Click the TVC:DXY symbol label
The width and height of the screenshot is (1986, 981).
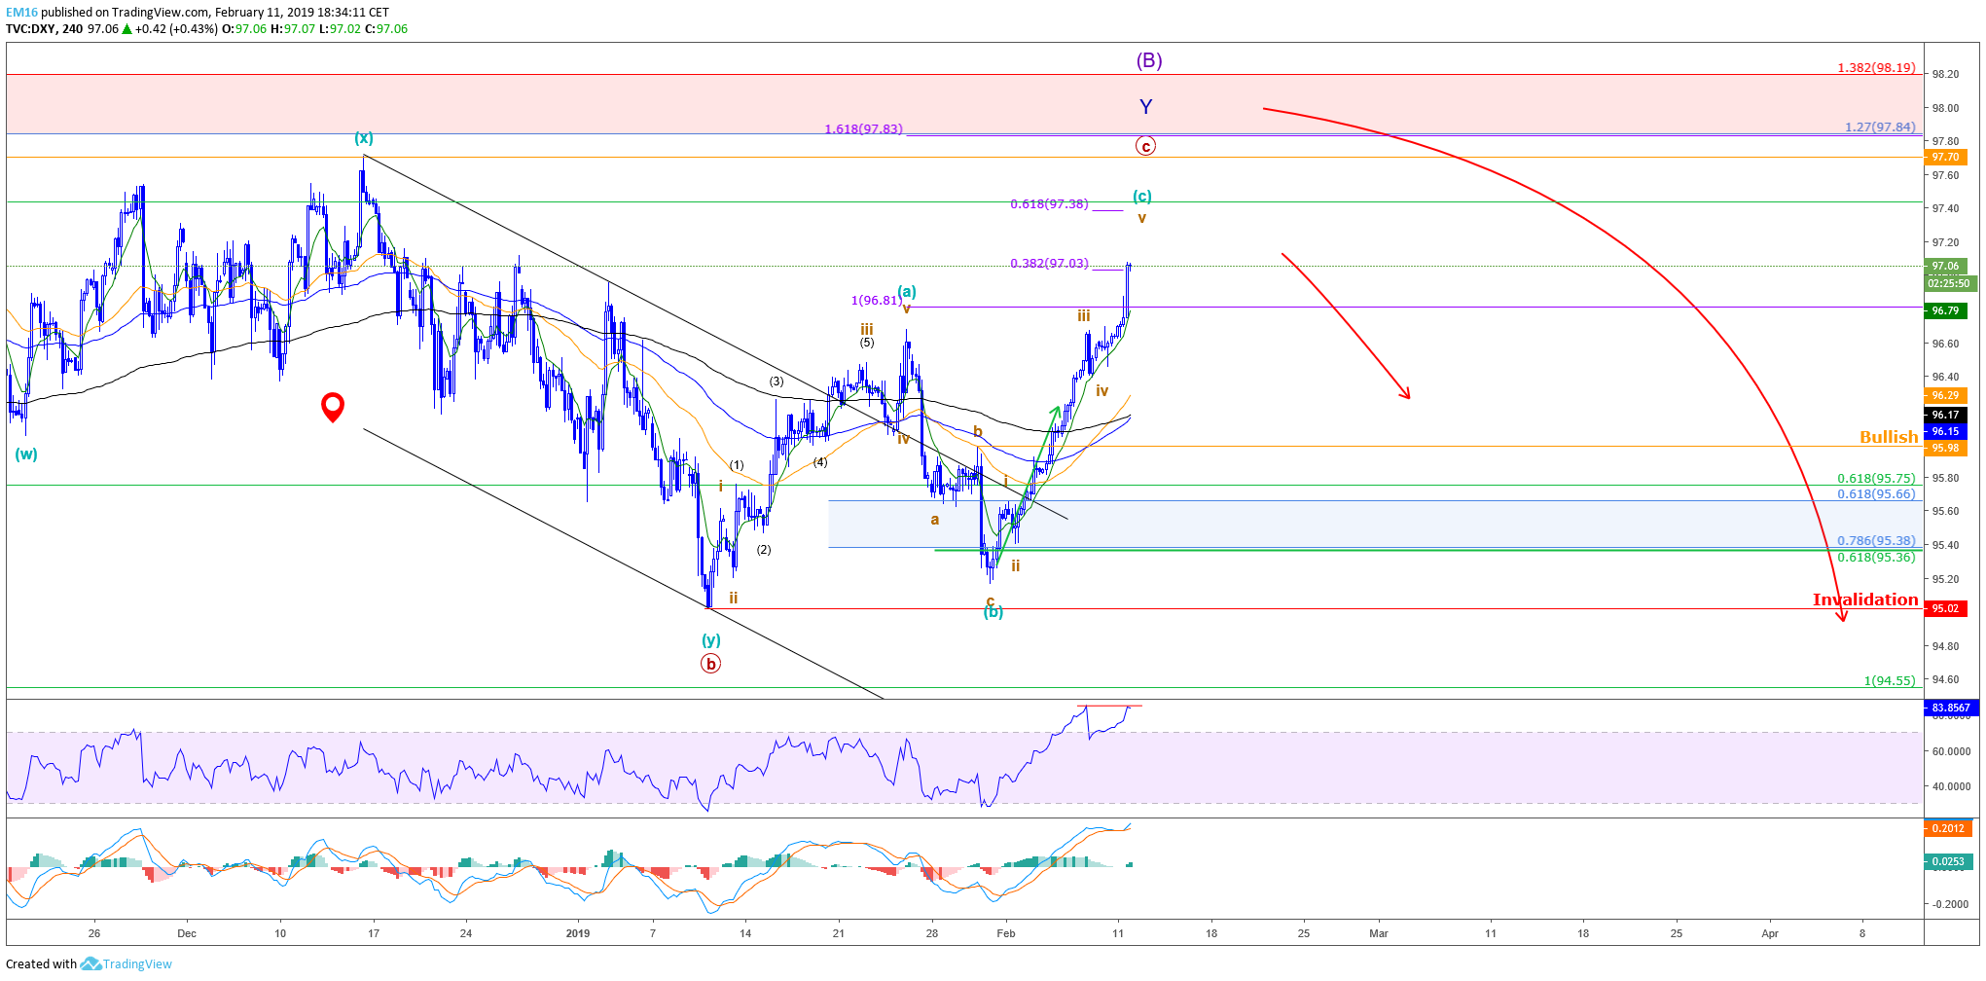click(30, 29)
